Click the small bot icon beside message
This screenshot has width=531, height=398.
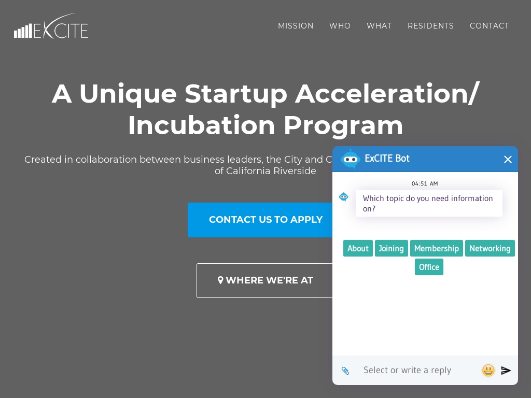pos(343,196)
